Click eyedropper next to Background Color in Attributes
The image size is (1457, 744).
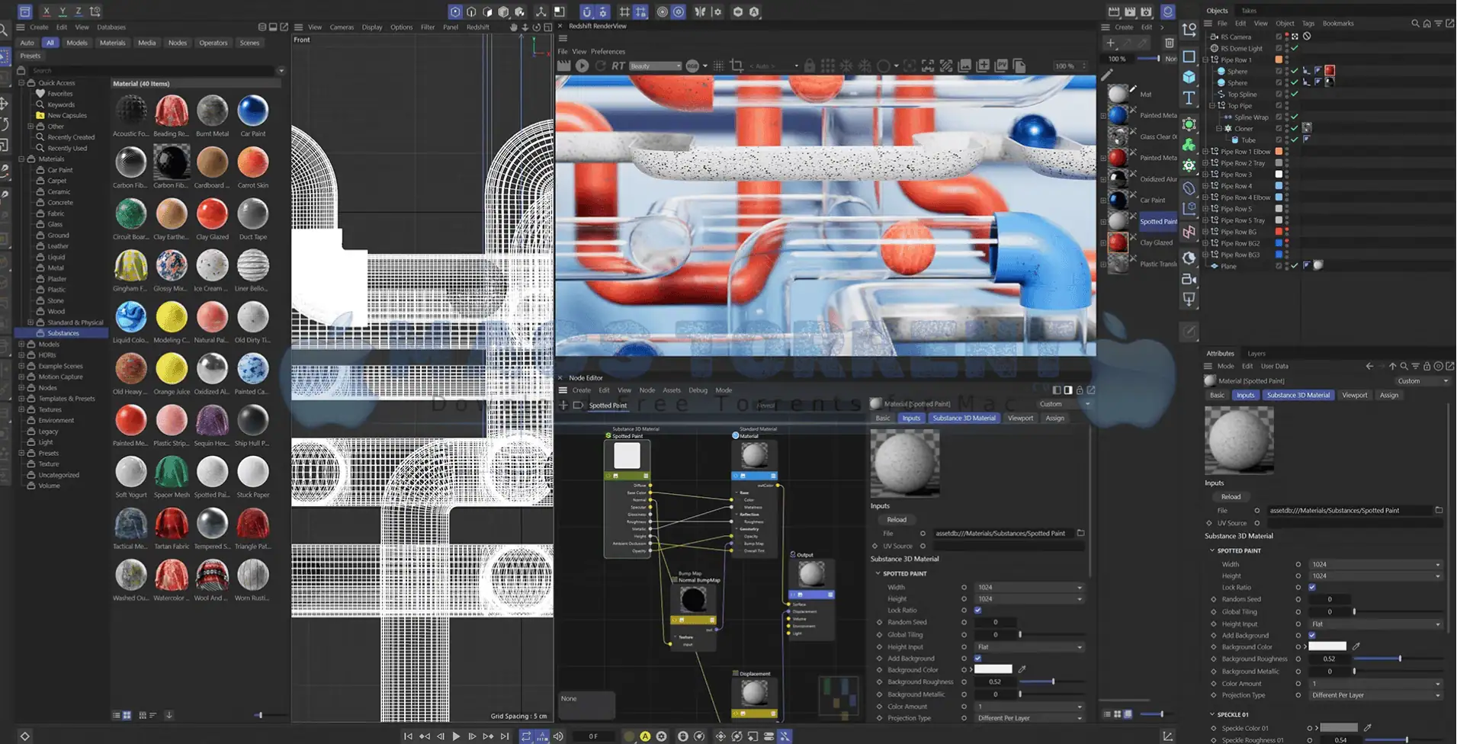tap(1356, 646)
